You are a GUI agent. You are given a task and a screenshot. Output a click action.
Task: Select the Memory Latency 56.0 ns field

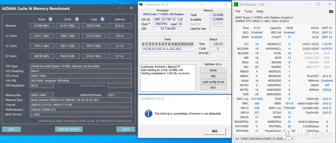[x=119, y=26]
